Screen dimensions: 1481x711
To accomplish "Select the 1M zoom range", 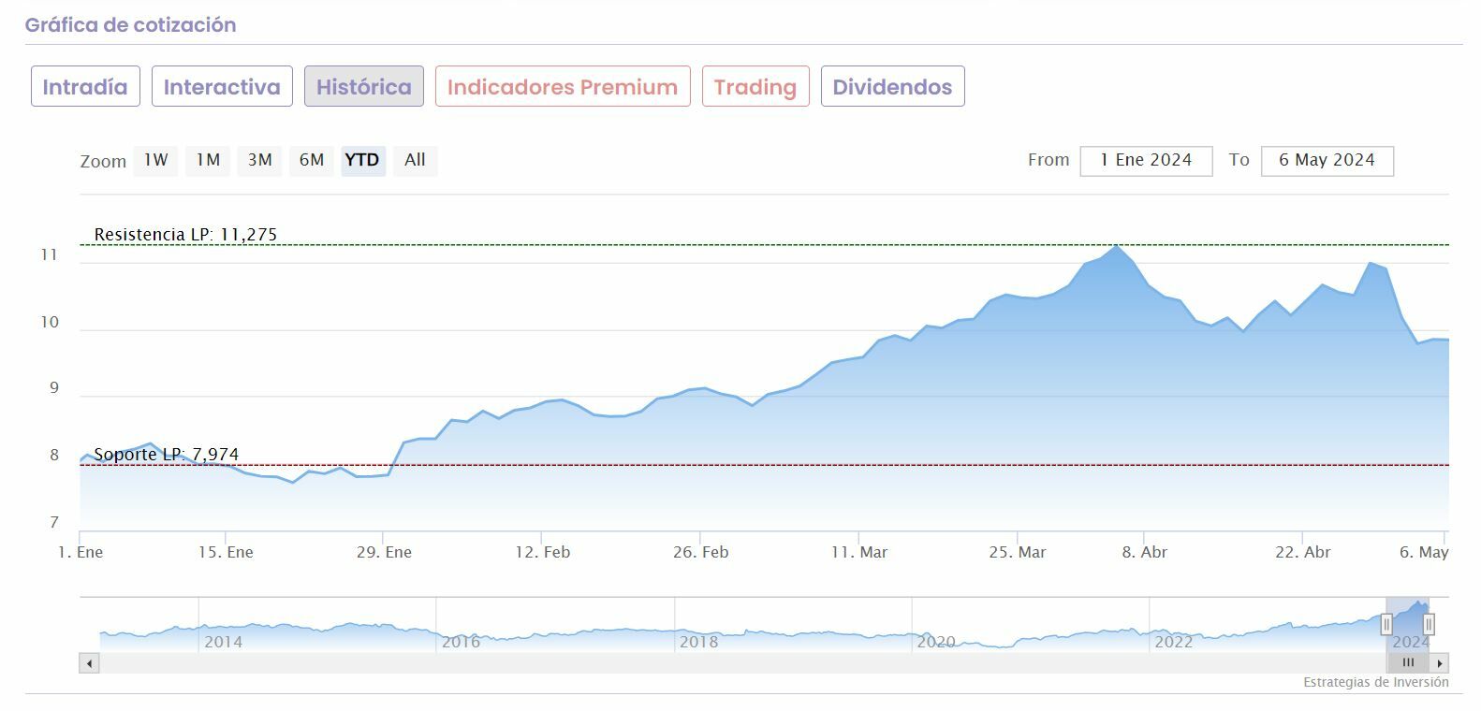I will pyautogui.click(x=208, y=160).
